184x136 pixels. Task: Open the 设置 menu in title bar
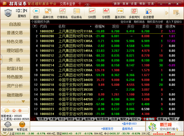[x=134, y=4]
